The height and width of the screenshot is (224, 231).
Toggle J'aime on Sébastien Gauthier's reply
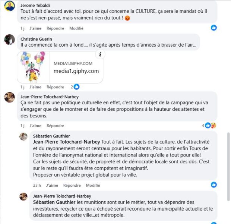[52, 185]
